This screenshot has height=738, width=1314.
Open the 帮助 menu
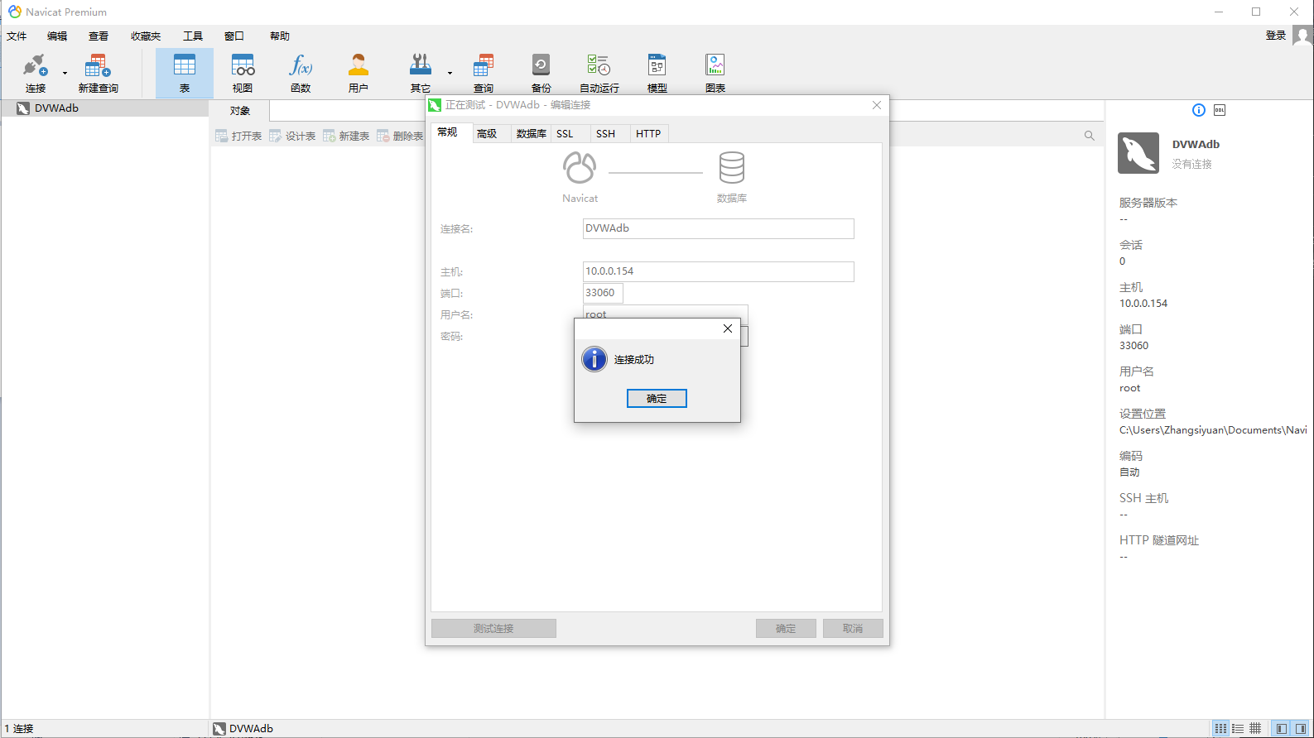pos(280,36)
